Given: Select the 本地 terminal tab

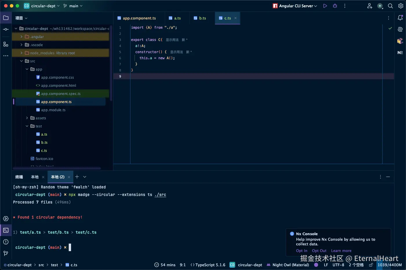Looking at the screenshot, I should point(35,177).
